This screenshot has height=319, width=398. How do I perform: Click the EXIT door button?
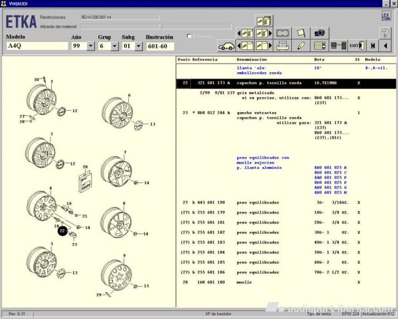pos(357,46)
